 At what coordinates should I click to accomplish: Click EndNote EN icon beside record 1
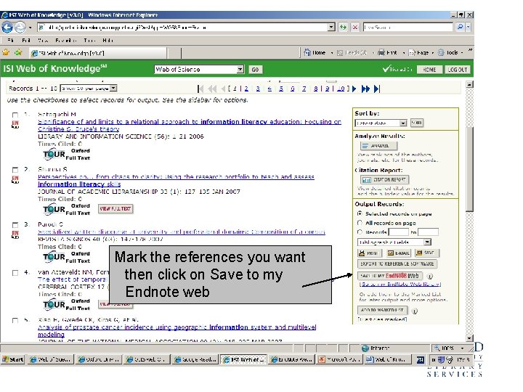click(x=15, y=124)
